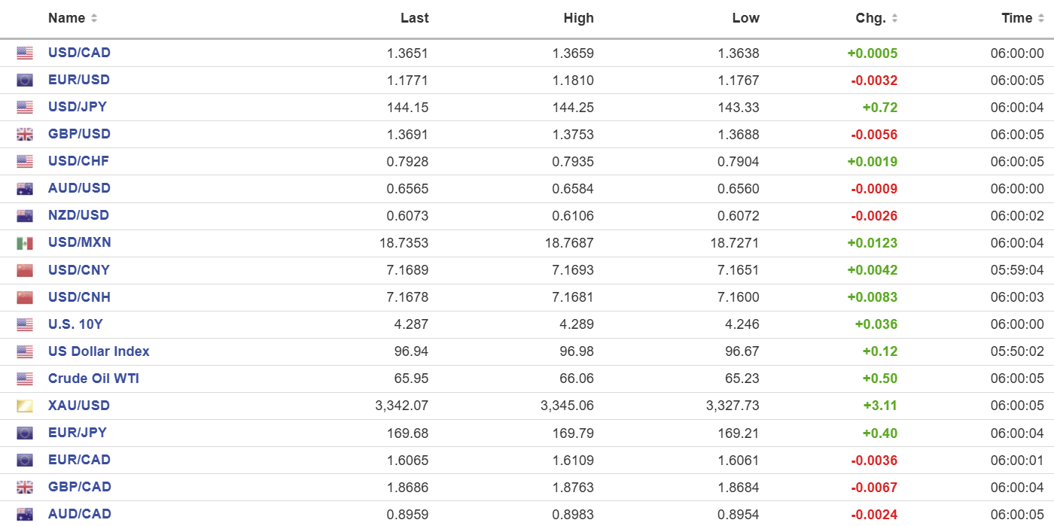Click the Mexico flag icon beside USD/MXN
Viewport: 1054px width, 526px height.
coord(25,243)
